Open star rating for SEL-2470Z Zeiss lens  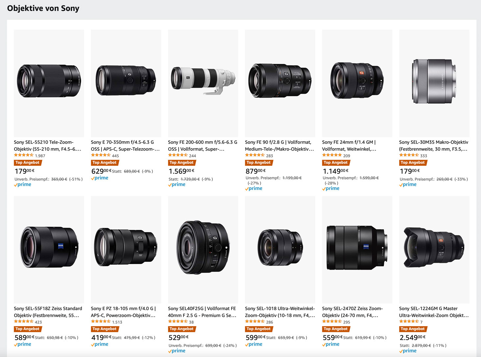pyautogui.click(x=332, y=321)
